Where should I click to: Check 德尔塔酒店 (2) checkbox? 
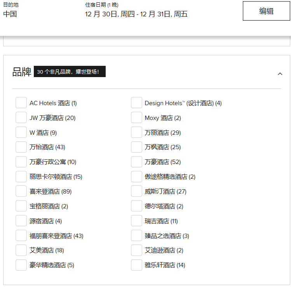(x=137, y=206)
